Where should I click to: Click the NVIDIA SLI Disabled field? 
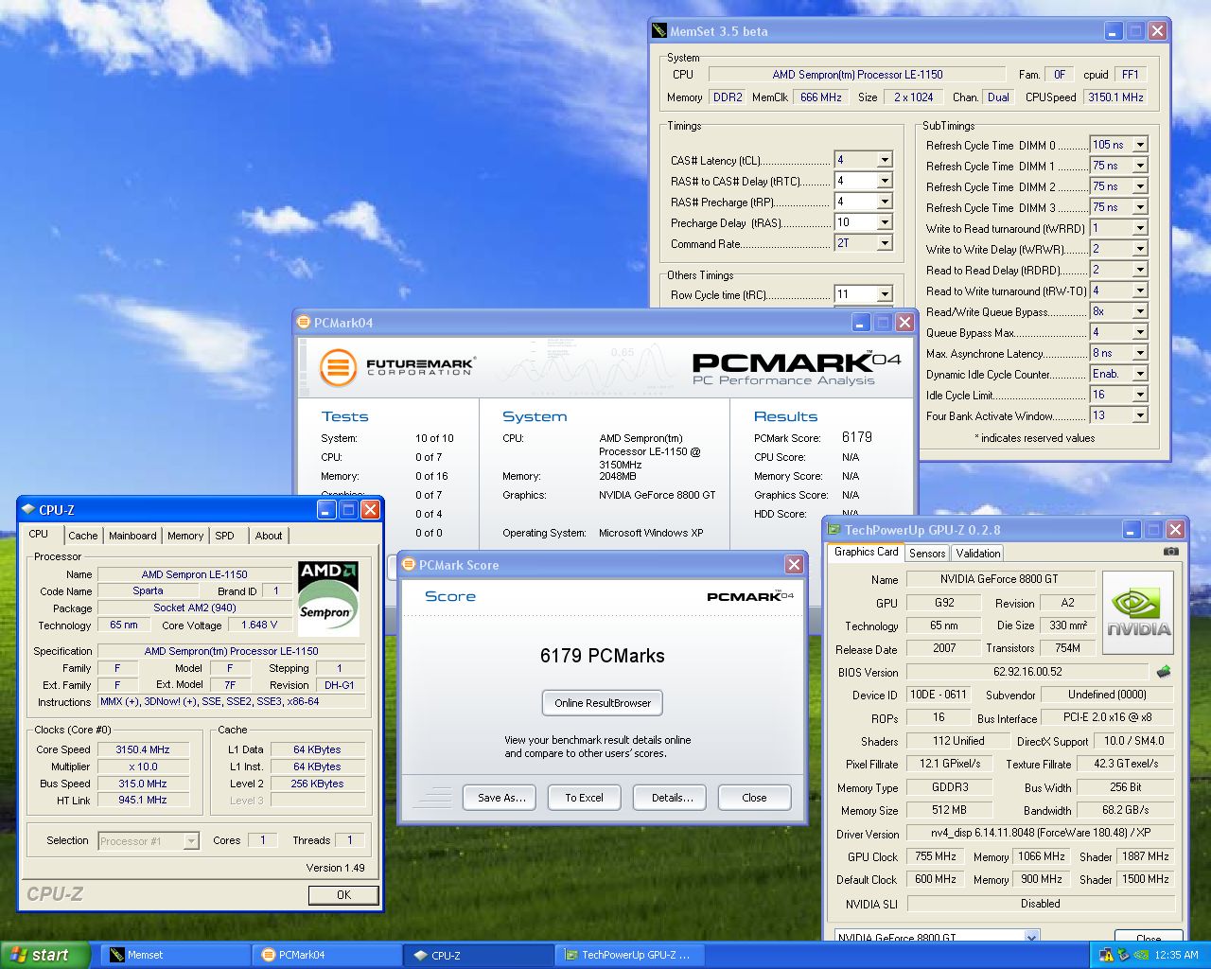pyautogui.click(x=1040, y=904)
